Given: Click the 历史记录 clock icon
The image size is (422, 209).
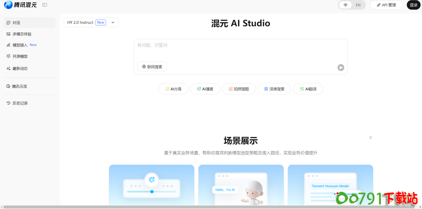Looking at the screenshot, I should tap(8, 103).
